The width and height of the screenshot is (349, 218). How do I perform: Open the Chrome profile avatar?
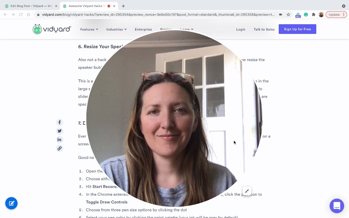click(x=321, y=15)
